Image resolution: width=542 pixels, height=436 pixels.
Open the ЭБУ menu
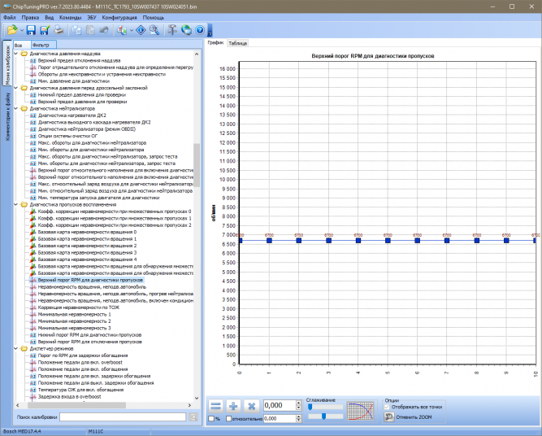[x=92, y=17]
